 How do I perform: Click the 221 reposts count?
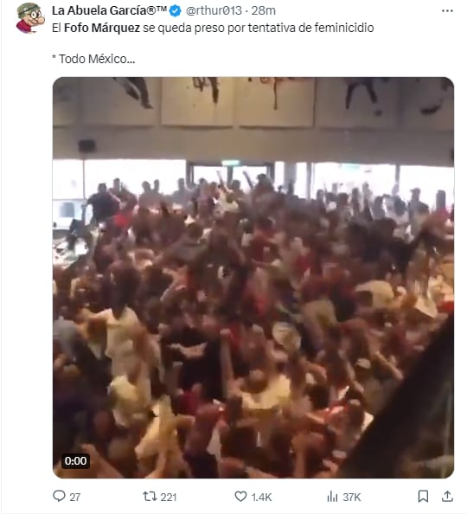click(169, 497)
